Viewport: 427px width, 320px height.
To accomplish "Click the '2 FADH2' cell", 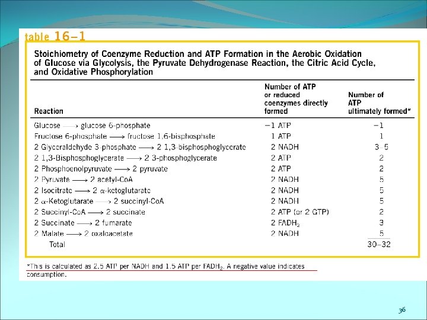I will coord(285,223).
